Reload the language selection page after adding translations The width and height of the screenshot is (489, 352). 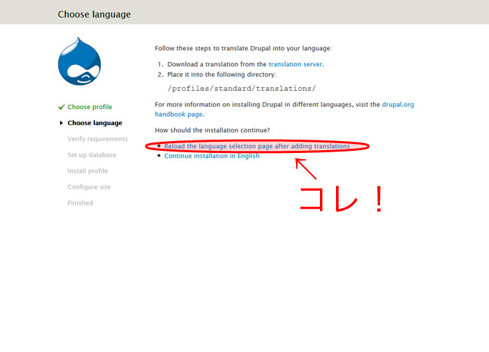(256, 146)
